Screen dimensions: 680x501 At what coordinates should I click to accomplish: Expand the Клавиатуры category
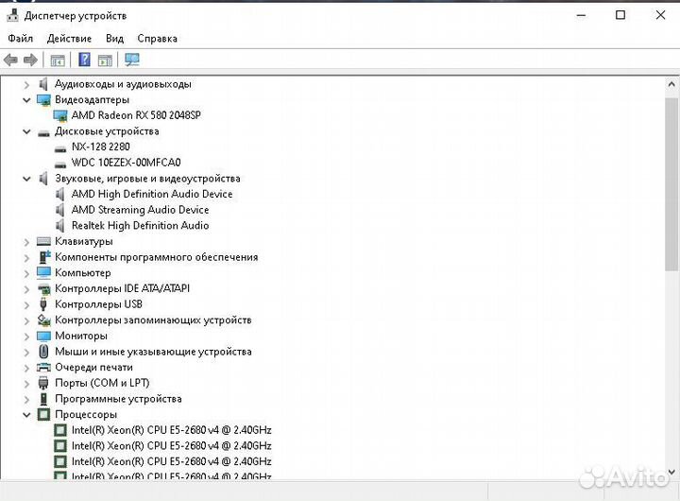point(26,241)
